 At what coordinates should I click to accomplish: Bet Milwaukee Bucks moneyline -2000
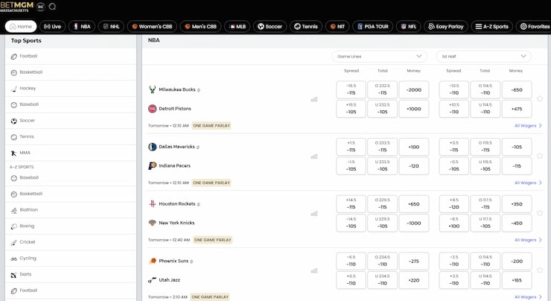click(413, 89)
